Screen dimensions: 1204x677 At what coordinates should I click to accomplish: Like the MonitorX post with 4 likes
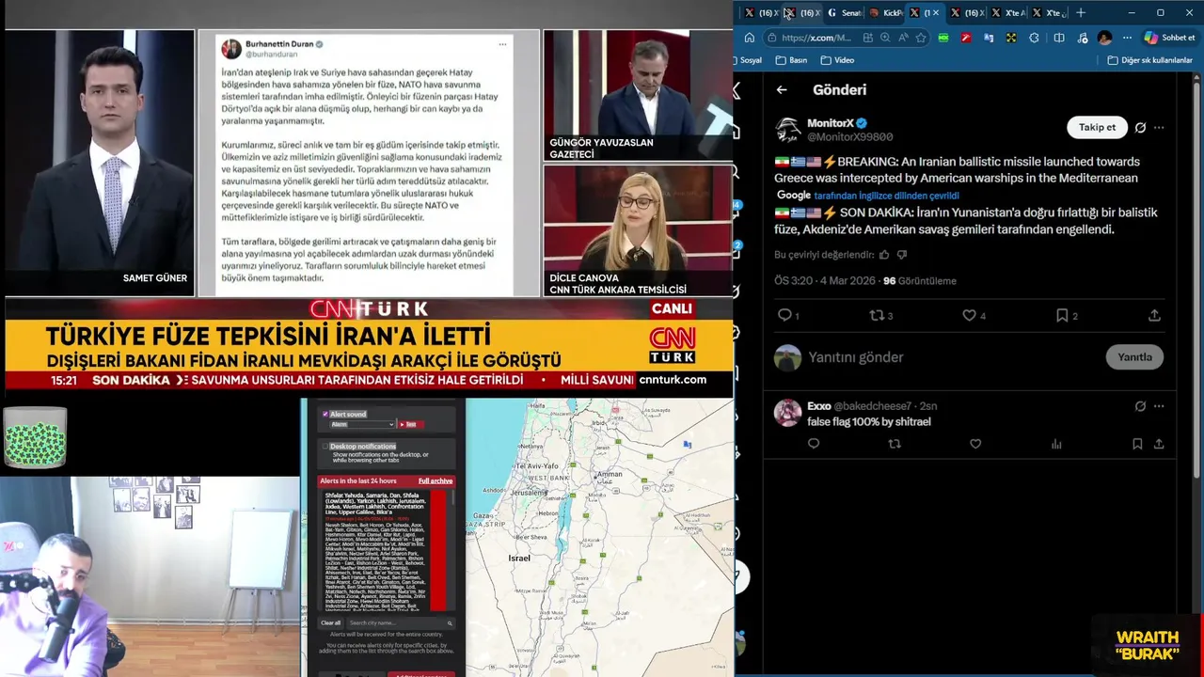click(969, 315)
